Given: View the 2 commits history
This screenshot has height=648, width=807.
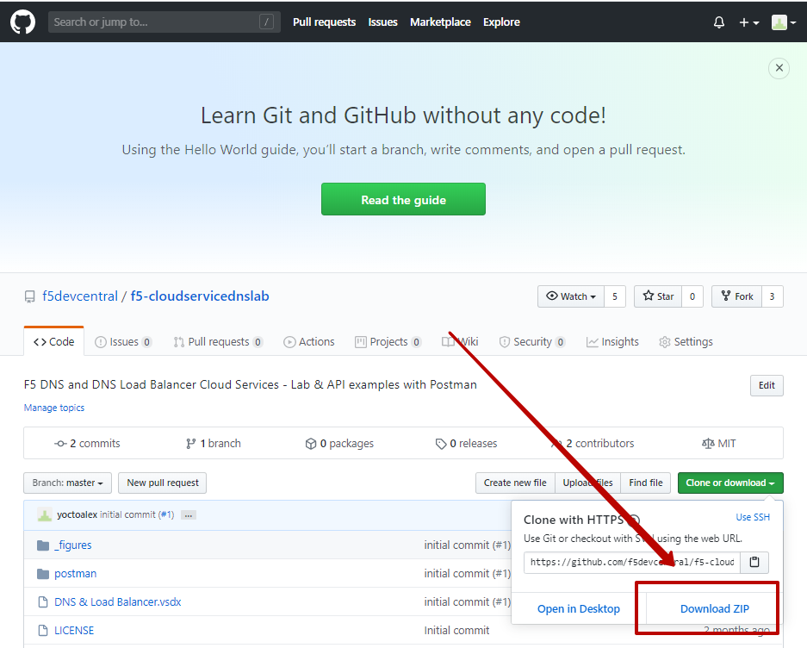Looking at the screenshot, I should point(87,443).
